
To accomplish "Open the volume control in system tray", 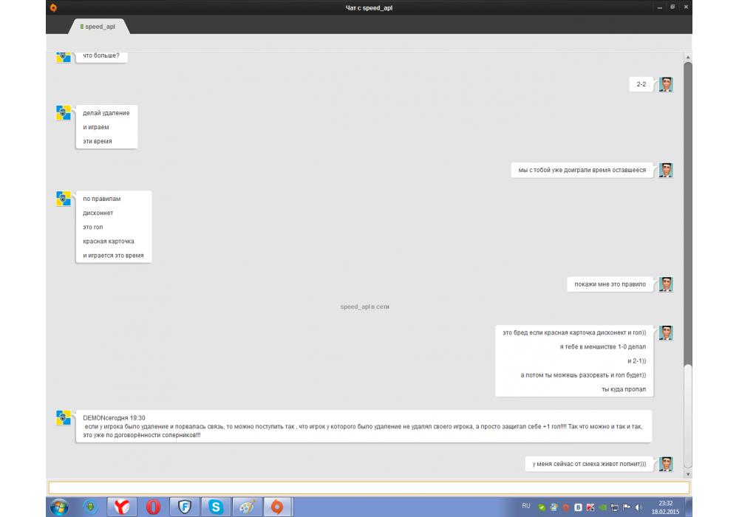I will tap(638, 507).
